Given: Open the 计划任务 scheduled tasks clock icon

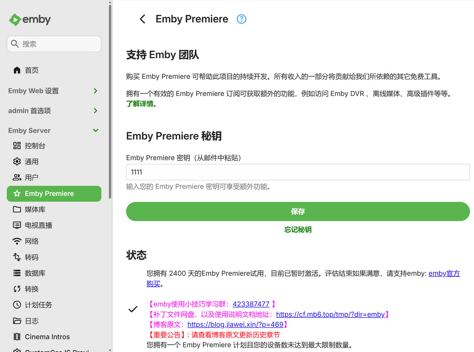Looking at the screenshot, I should click(x=39, y=305).
